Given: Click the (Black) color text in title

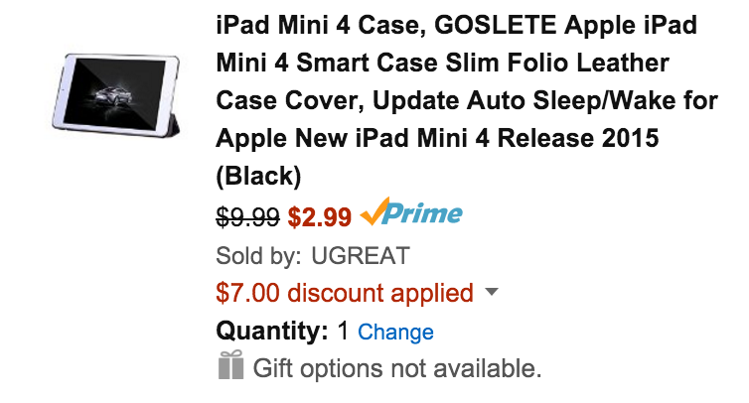Looking at the screenshot, I should tap(258, 177).
